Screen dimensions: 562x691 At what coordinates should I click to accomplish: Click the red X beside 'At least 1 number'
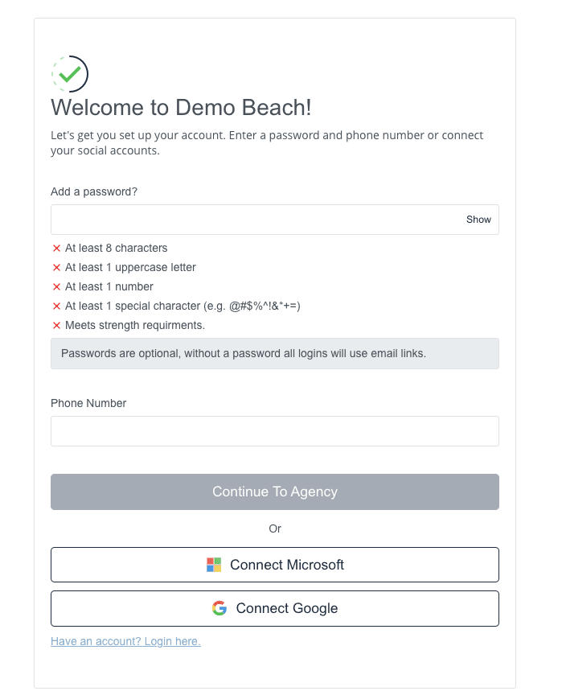pos(56,287)
